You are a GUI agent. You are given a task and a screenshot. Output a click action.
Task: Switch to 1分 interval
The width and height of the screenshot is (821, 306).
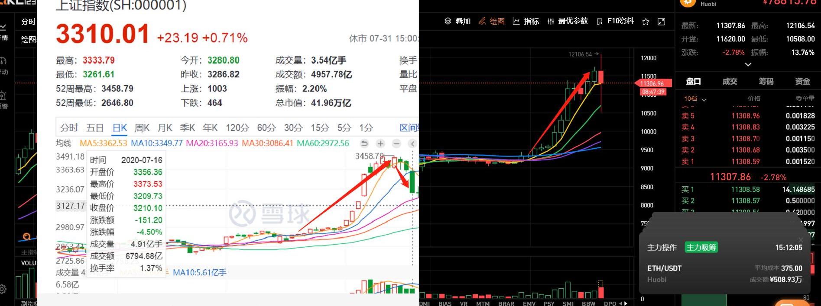point(366,127)
